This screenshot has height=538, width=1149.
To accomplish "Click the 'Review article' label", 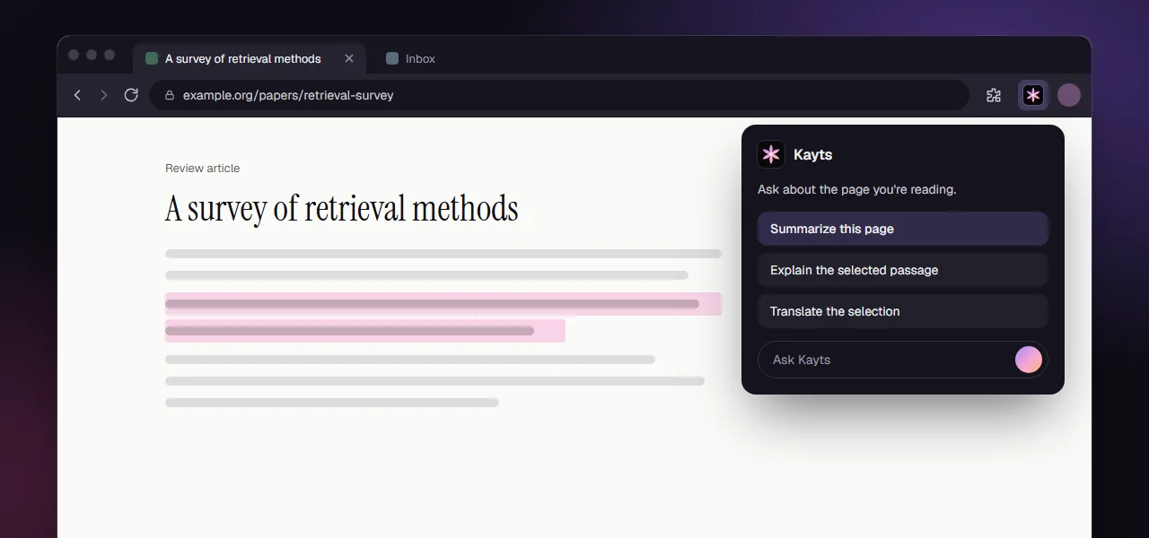I will tap(202, 168).
